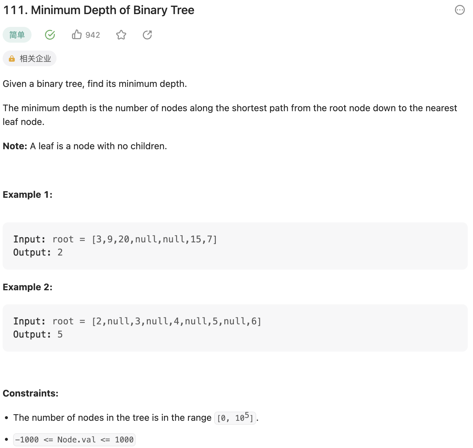Click the bold Note: label

(15, 146)
